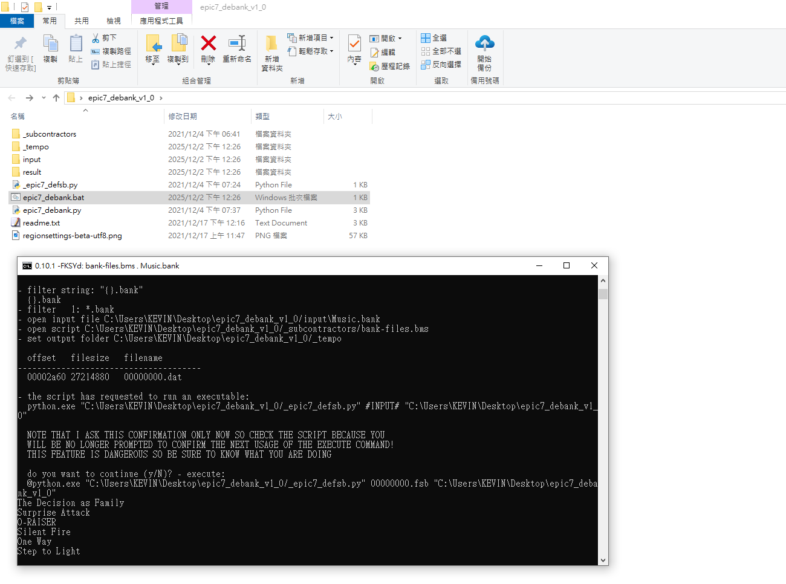Viewport: 786px width, 584px height.
Task: Expand the Move To dropdown
Action: [152, 60]
